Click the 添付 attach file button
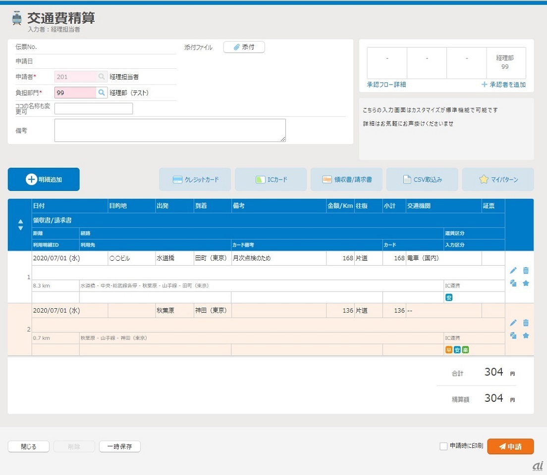Screen dimensions: 547x475 click(x=244, y=47)
